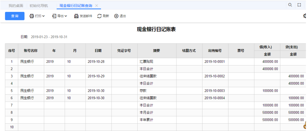Toggle fullscreen with the expand icon
The height and width of the screenshot is (131, 307).
pyautogui.click(x=299, y=5)
